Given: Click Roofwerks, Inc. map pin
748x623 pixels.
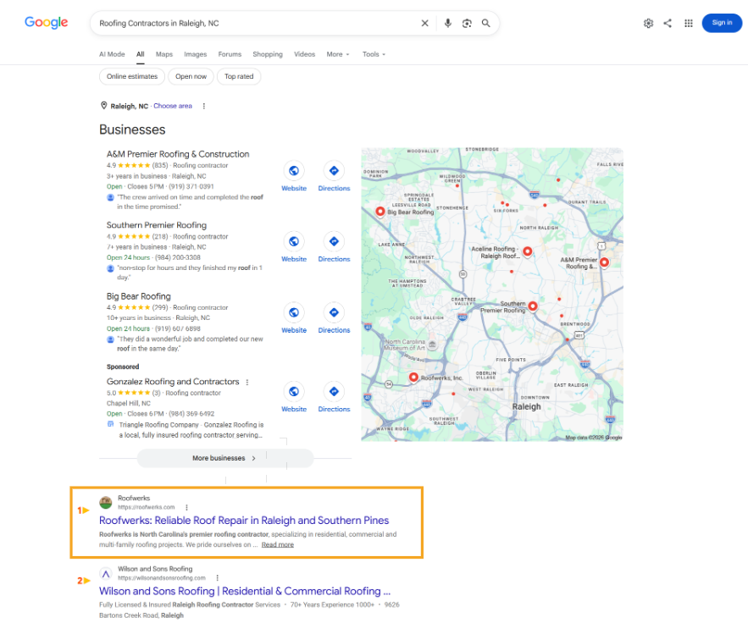Looking at the screenshot, I should pos(413,377).
